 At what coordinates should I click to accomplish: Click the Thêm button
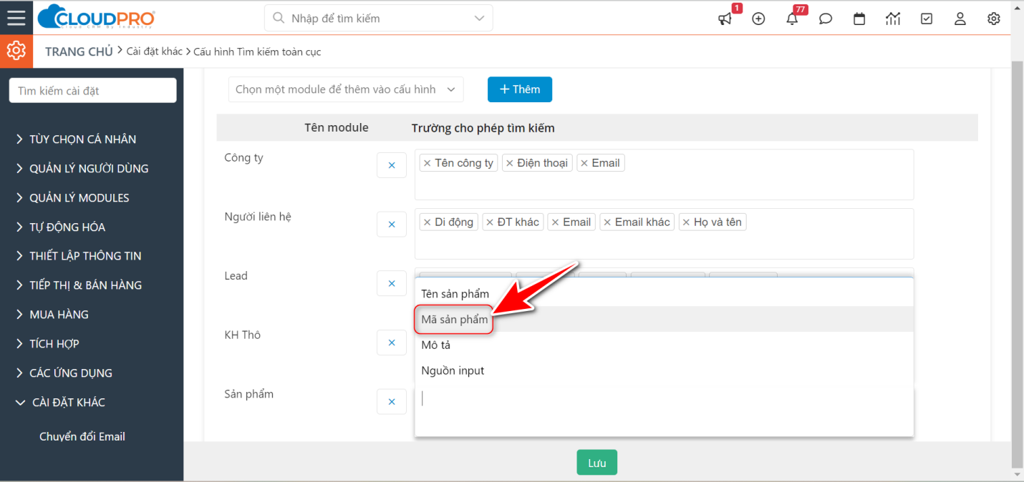(520, 89)
